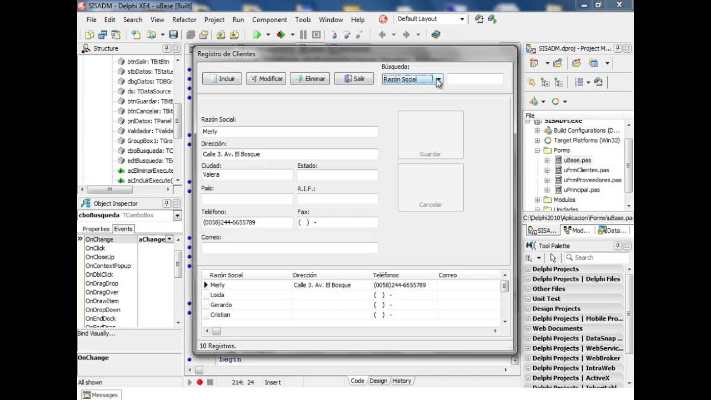Click the Salir button

[354, 79]
